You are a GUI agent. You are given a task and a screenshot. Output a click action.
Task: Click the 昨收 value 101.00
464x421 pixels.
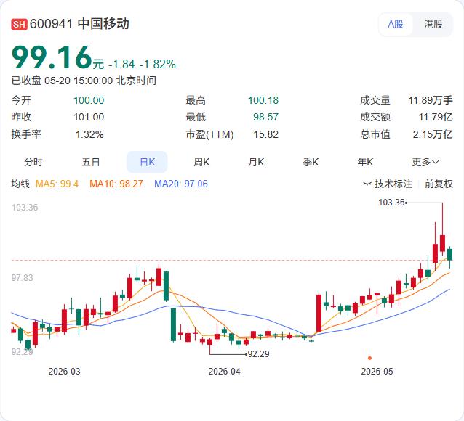click(x=89, y=117)
